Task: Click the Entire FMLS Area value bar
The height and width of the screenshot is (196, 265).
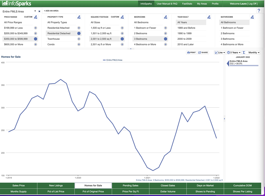Action: (244, 66)
